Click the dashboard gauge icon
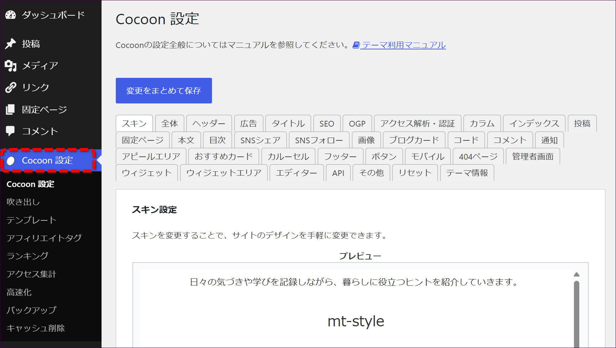 (10, 15)
